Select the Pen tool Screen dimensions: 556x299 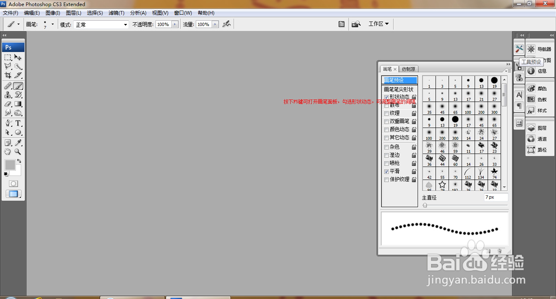coord(8,123)
